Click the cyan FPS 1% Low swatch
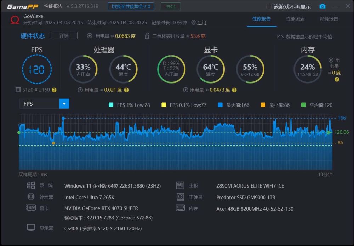Image resolution: width=354 pixels, height=246 pixels. (x=111, y=105)
